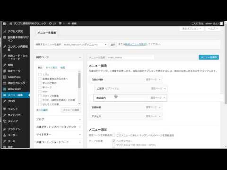Click the すべて選択 link
Viewport: 227px width, 170px height.
tap(42, 110)
